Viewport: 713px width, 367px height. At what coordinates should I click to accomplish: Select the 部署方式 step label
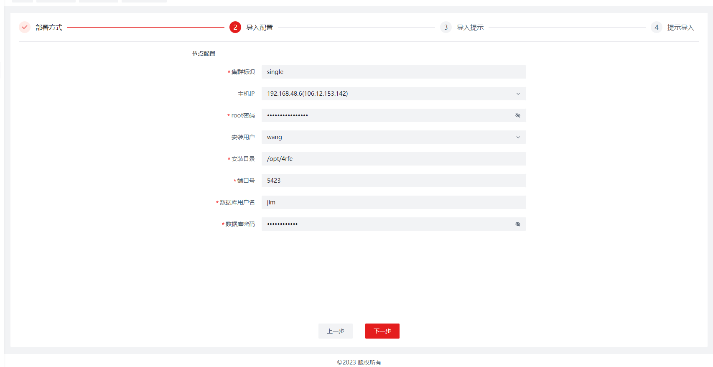click(x=49, y=28)
